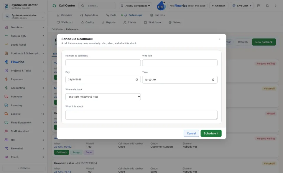Click the help question mark icon
The width and height of the screenshot is (283, 173).
click(x=276, y=6)
